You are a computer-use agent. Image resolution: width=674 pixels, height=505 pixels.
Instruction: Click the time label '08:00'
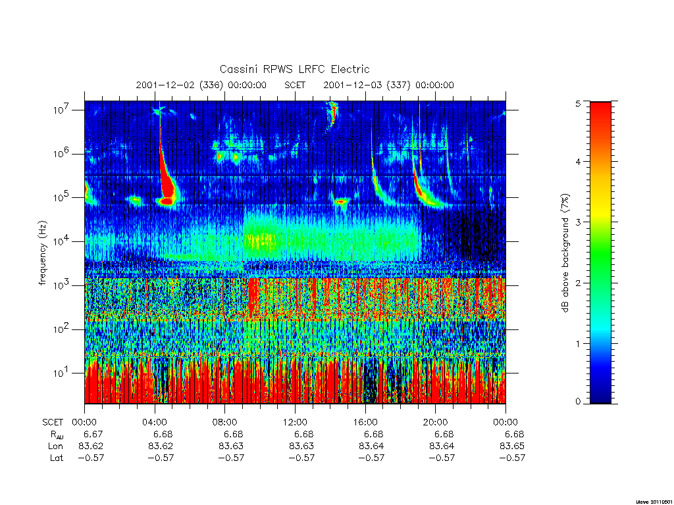225,423
